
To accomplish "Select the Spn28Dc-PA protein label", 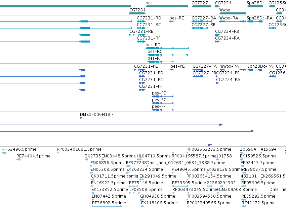I will coord(260,66).
